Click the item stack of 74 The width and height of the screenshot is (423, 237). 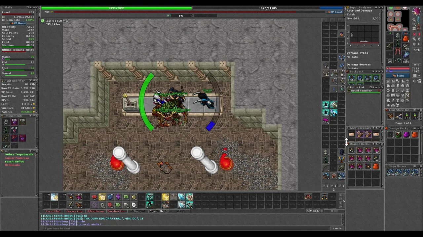coord(368,167)
